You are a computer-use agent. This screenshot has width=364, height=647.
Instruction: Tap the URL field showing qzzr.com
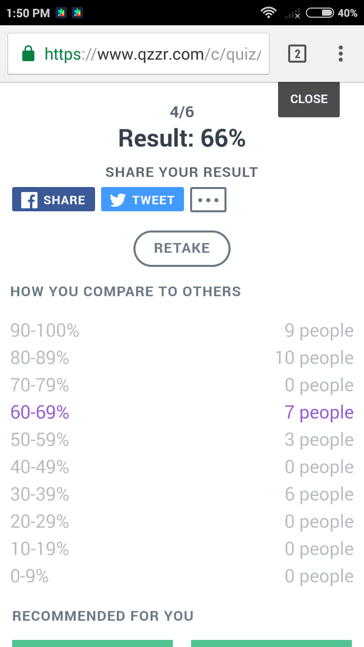click(x=139, y=54)
